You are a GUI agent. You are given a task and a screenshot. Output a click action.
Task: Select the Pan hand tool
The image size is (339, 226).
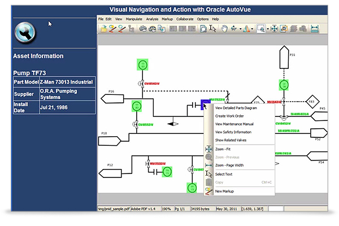point(224,28)
